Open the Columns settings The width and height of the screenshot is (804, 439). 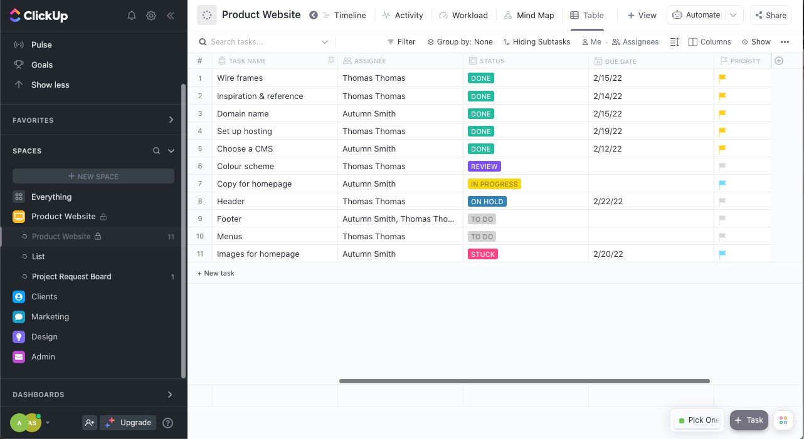(x=710, y=42)
